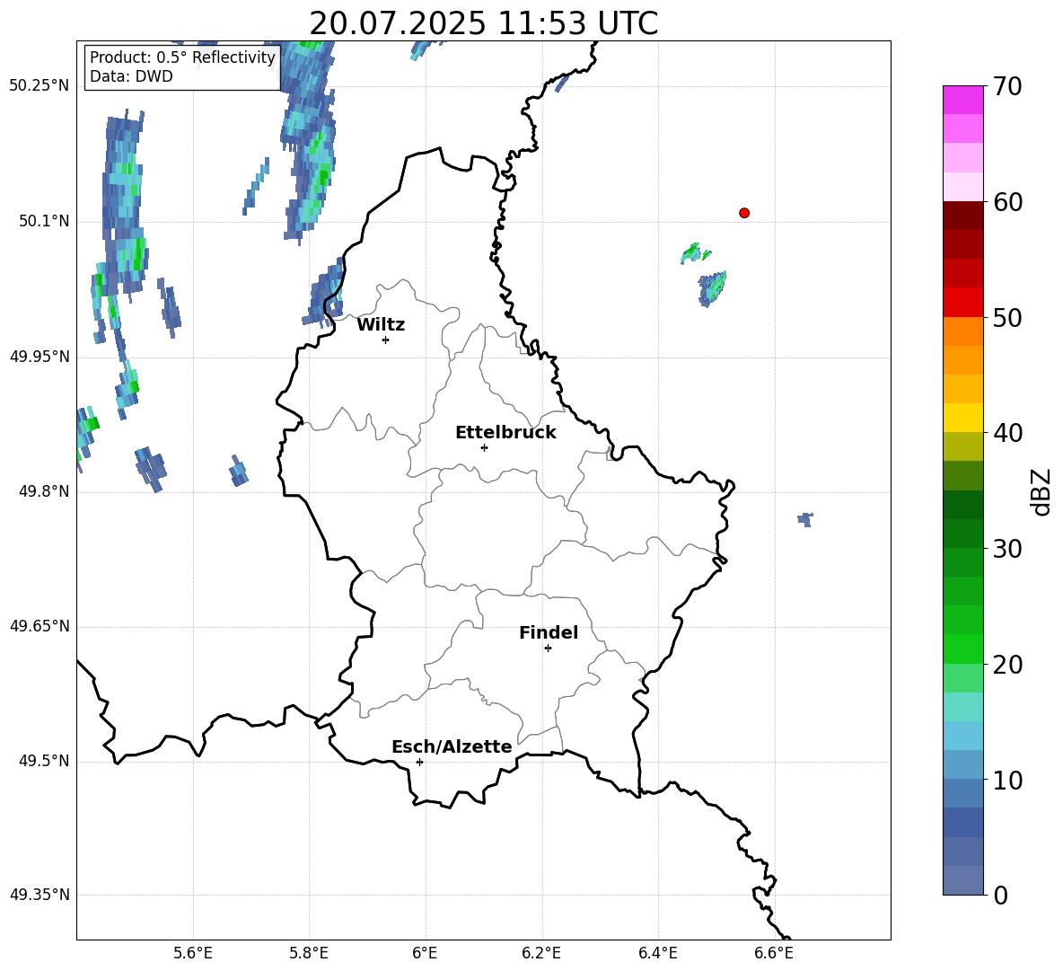Click the 'Data: DWD' text
This screenshot has height=971, width=1063.
pos(131,76)
